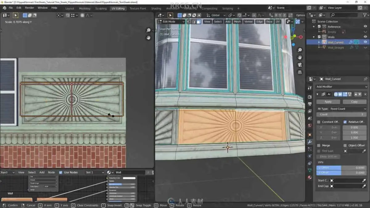This screenshot has height=208, width=370.
Task: Enable the Merge checkbox
Action: (x=319, y=145)
